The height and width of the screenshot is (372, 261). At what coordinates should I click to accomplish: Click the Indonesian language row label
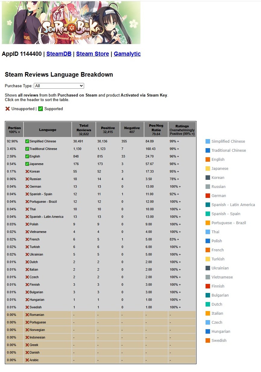pyautogui.click(x=37, y=337)
